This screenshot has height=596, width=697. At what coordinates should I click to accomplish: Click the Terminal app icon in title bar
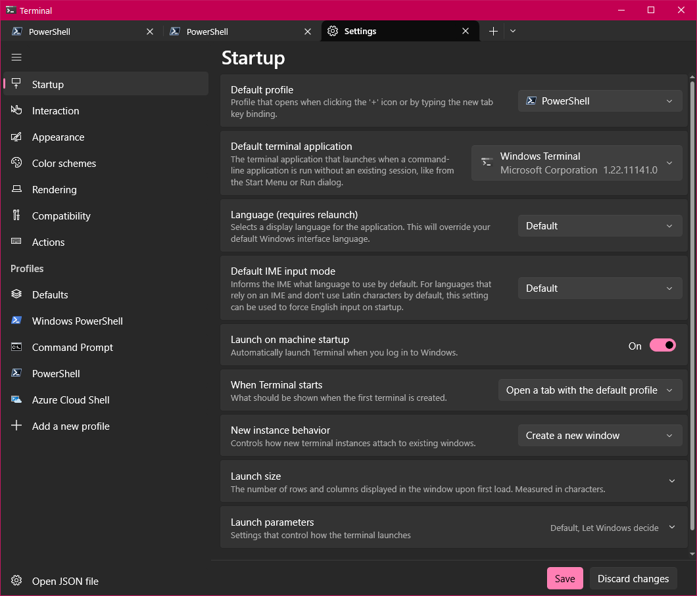pos(11,10)
